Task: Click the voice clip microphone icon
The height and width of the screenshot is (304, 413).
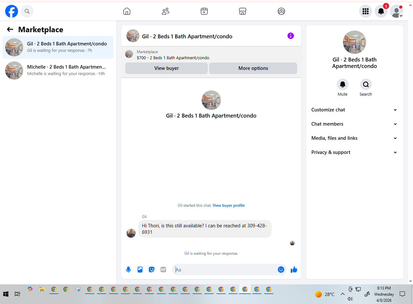Action: pyautogui.click(x=128, y=270)
